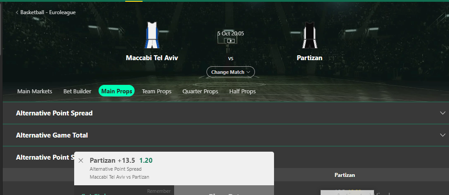Click the Alternative Game Total header title
449x195 pixels.
[52, 135]
